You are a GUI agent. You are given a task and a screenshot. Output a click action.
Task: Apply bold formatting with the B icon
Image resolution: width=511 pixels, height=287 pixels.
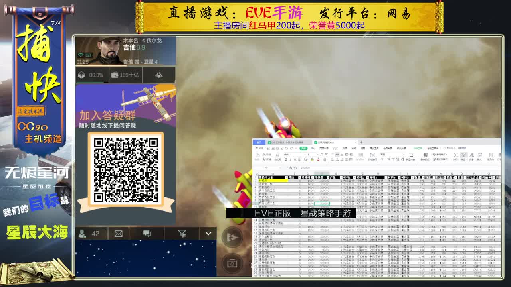pyautogui.click(x=286, y=159)
